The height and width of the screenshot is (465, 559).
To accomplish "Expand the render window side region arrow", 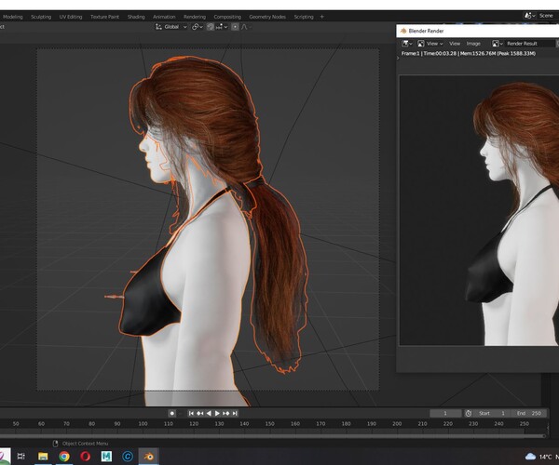I will click(398, 58).
